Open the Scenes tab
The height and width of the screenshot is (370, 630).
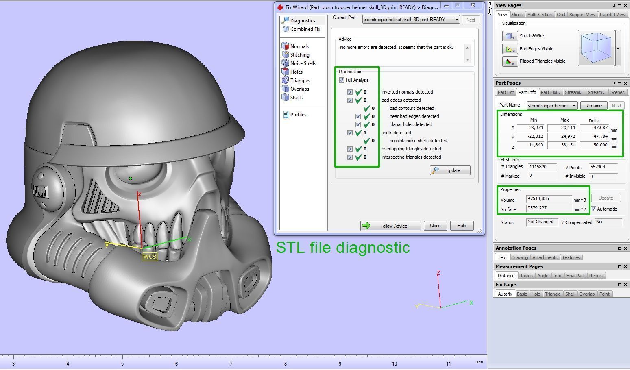617,92
